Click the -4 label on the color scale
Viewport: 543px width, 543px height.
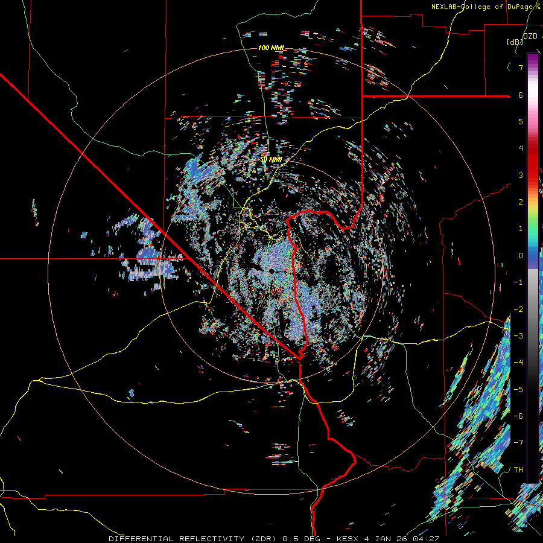pyautogui.click(x=518, y=362)
